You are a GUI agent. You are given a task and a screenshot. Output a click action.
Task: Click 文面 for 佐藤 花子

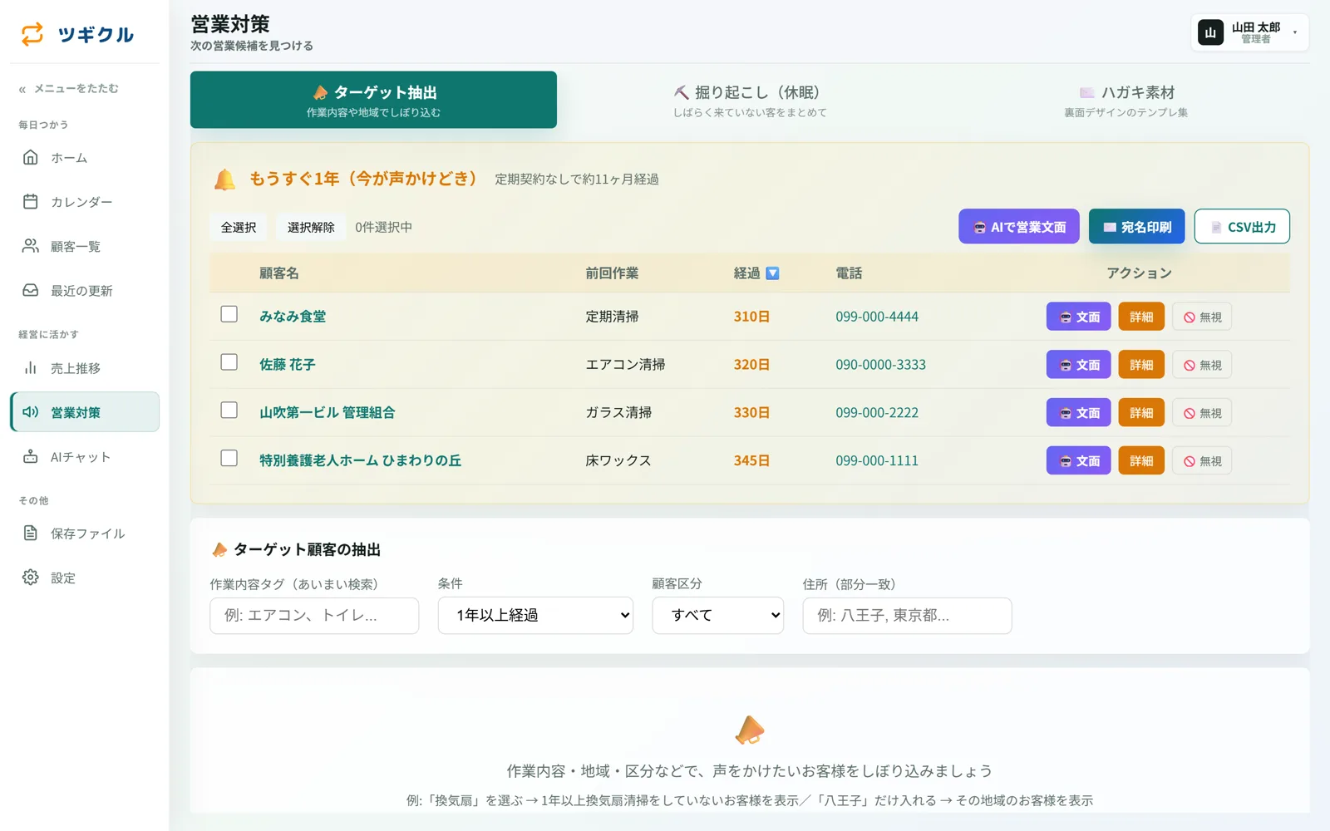pos(1078,365)
